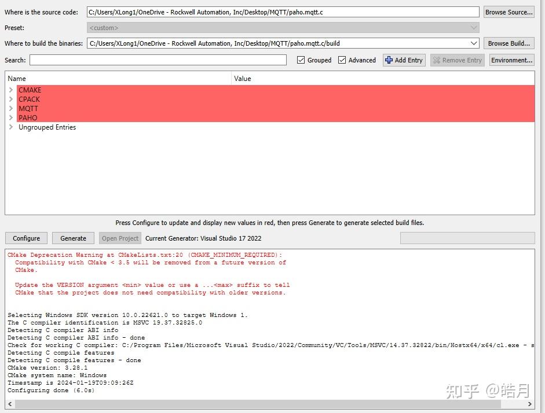Expand the CPACK group
Image resolution: width=545 pixels, height=413 pixels.
tap(11, 99)
